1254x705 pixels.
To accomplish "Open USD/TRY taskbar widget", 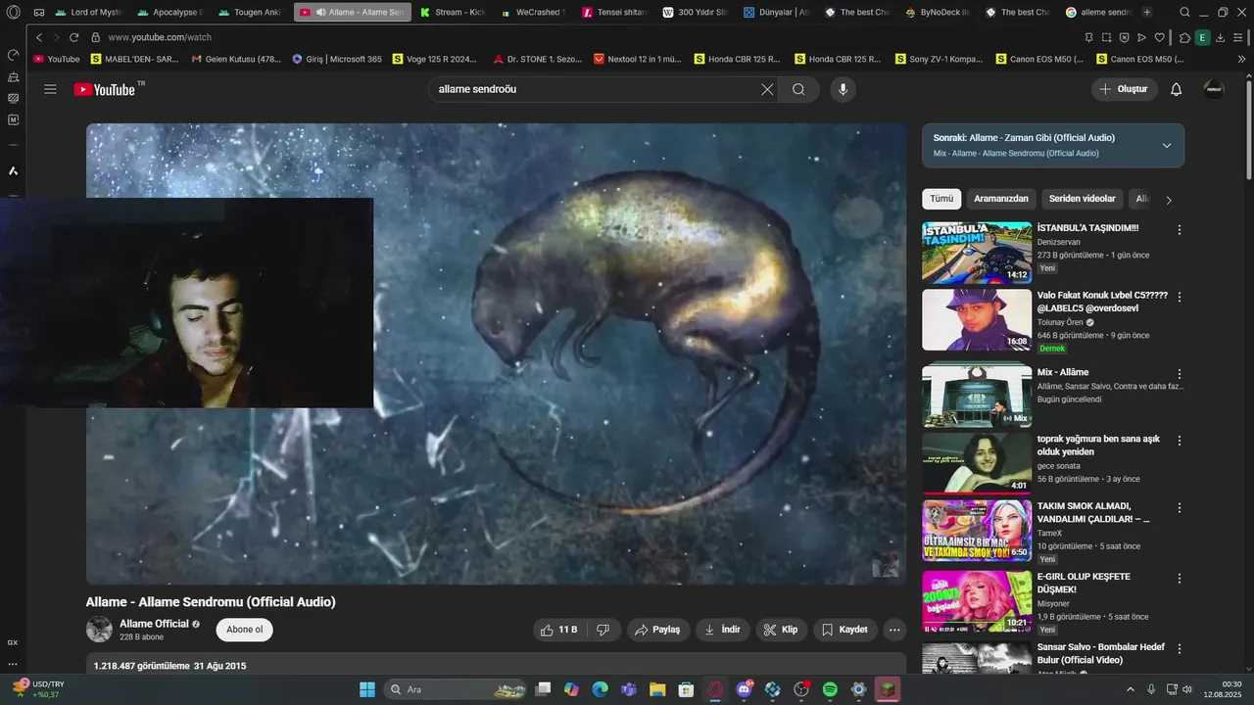I will tap(38, 689).
